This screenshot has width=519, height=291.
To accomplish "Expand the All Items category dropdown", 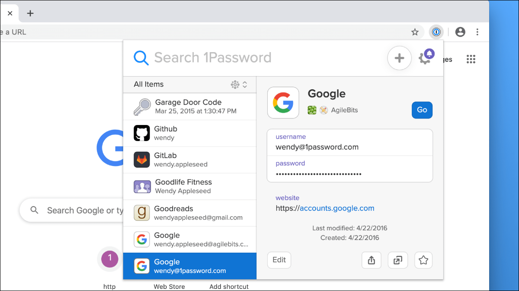I will [x=190, y=84].
